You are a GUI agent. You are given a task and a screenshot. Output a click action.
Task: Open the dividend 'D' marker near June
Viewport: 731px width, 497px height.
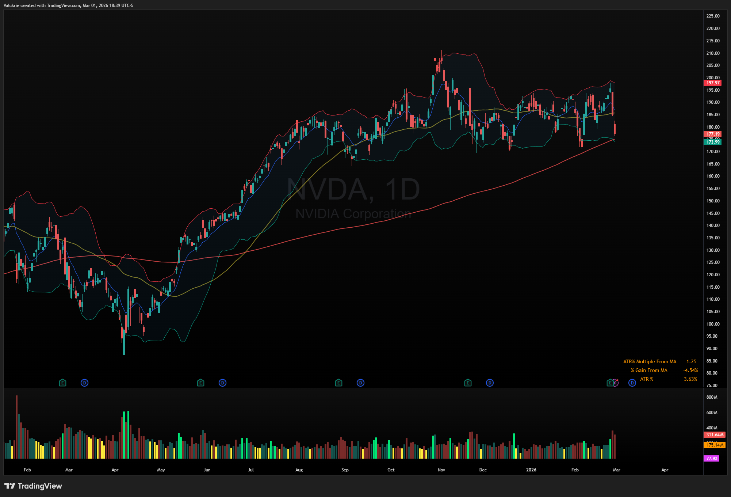point(222,383)
